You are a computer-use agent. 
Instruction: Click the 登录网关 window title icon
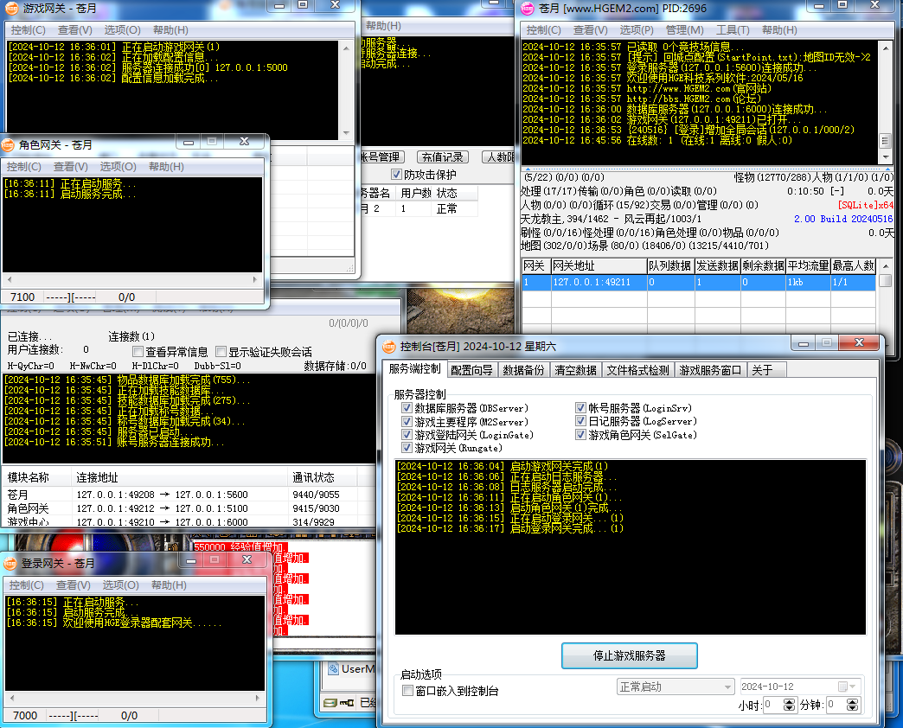click(10, 564)
